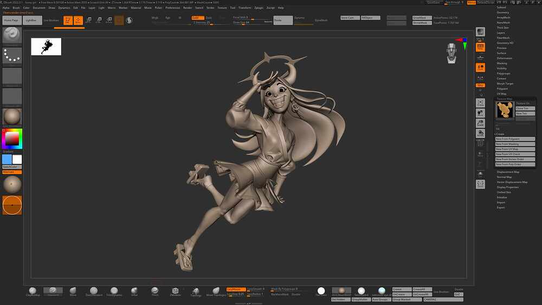Select the DamStandard brush
542x305 pixels.
point(94,291)
